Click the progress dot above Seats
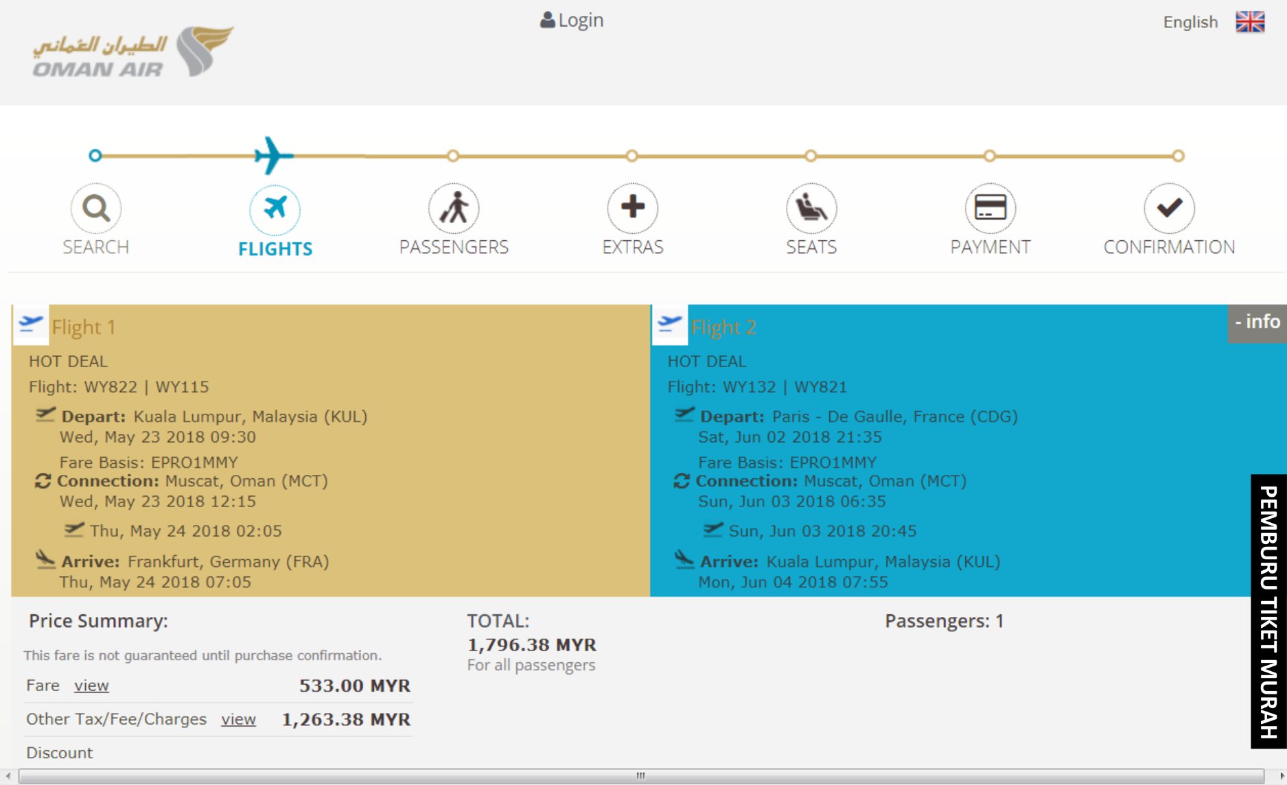The width and height of the screenshot is (1287, 785). (x=811, y=156)
